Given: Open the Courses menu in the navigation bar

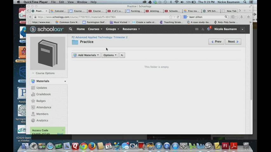Looking at the screenshot, I should pos(95,29).
